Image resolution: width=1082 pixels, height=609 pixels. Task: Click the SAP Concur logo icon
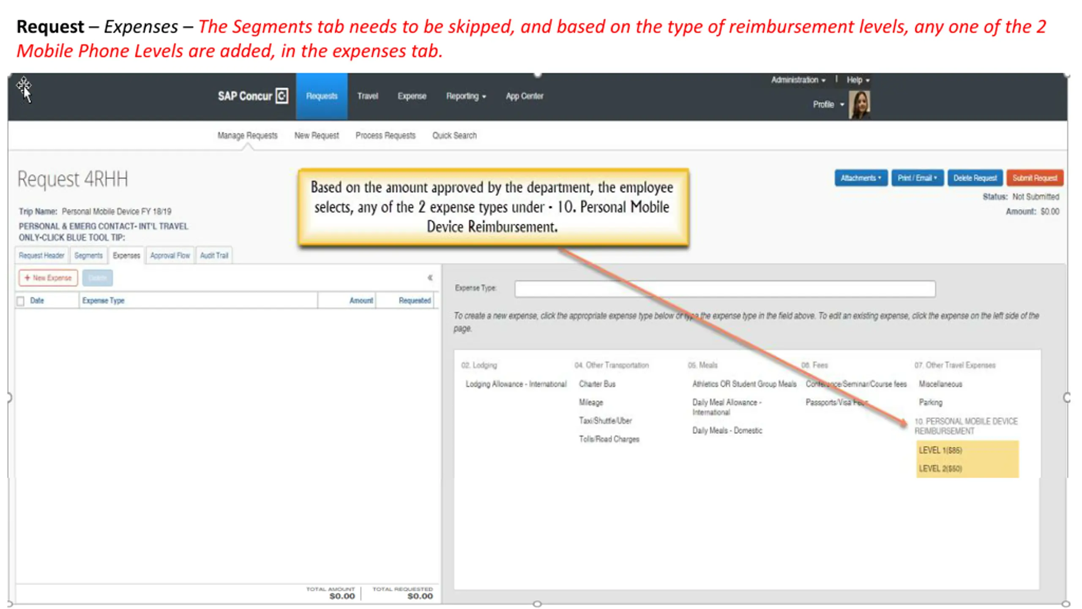click(282, 96)
